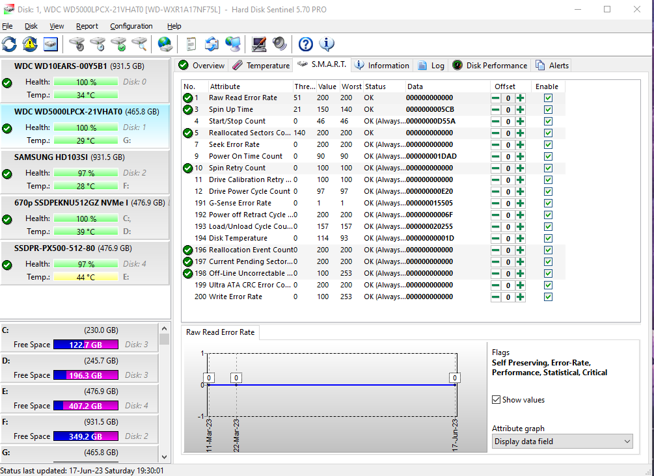The height and width of the screenshot is (476, 654).
Task: Toggle Enable checkbox for Disk Temperature
Action: tap(548, 239)
